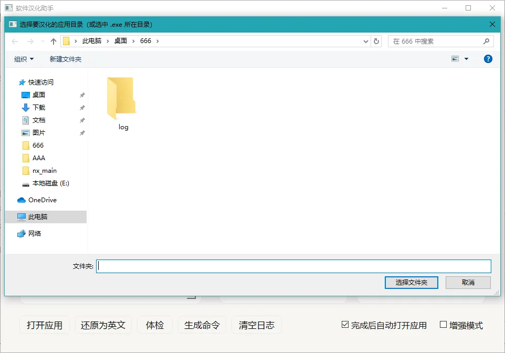The width and height of the screenshot is (505, 353).
Task: Go up one folder level arrow
Action: [54, 41]
